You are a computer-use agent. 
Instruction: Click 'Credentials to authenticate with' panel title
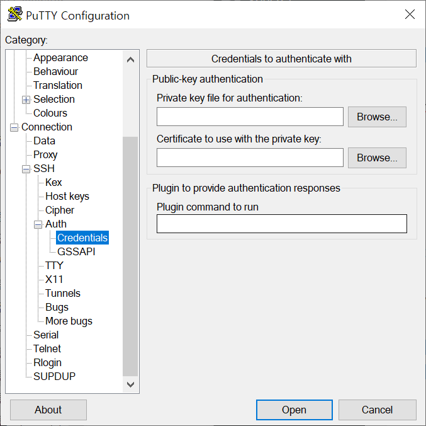coord(281,59)
